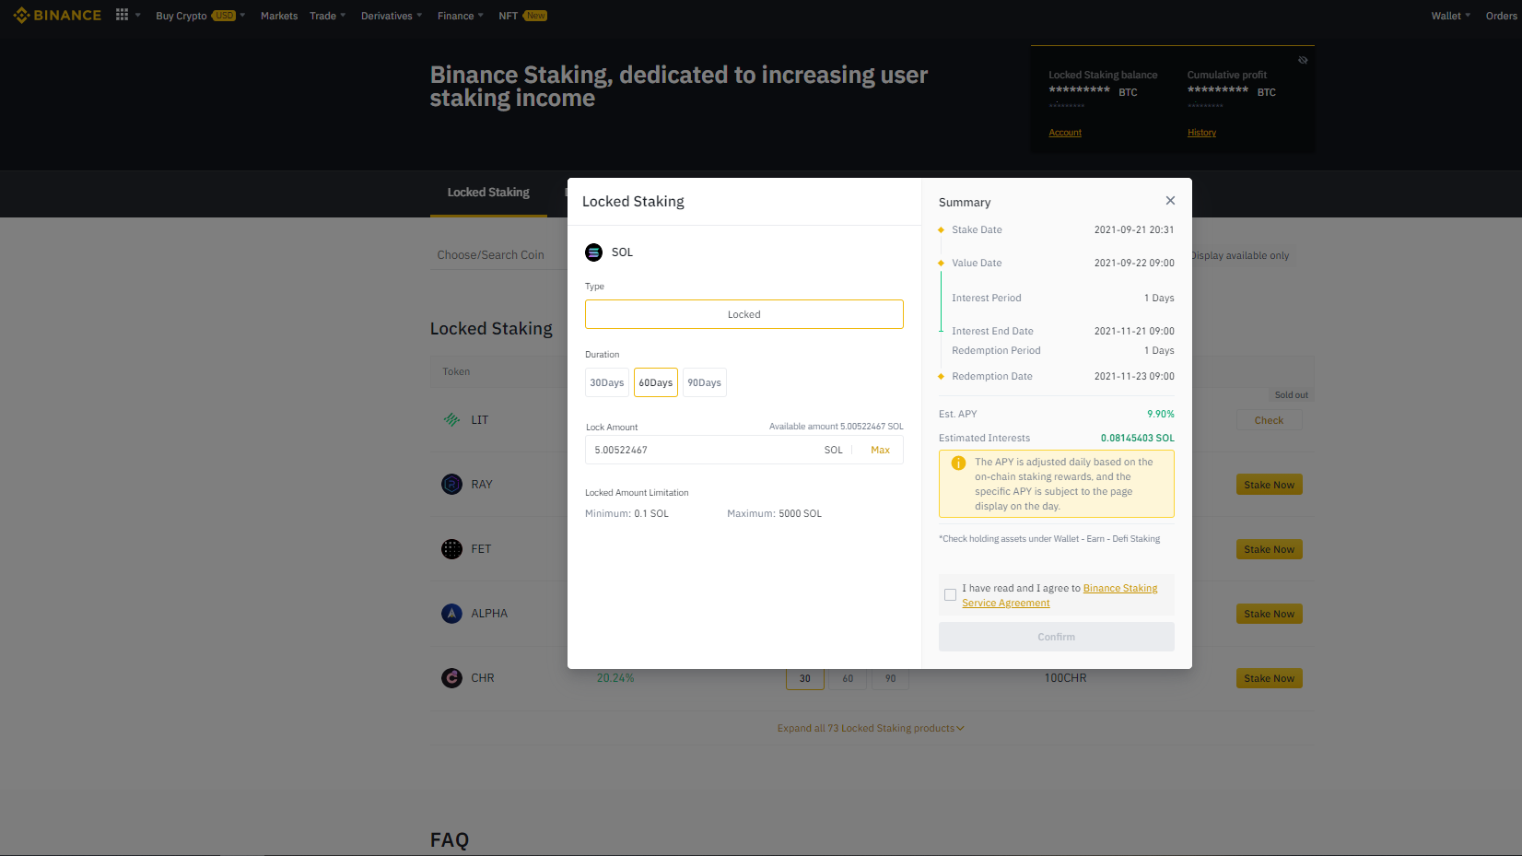Open the apps grid menu icon
Image resolution: width=1522 pixels, height=856 pixels.
tap(122, 15)
